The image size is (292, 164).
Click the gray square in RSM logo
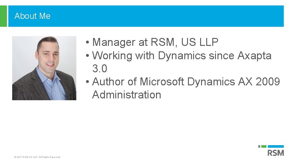[259, 146]
